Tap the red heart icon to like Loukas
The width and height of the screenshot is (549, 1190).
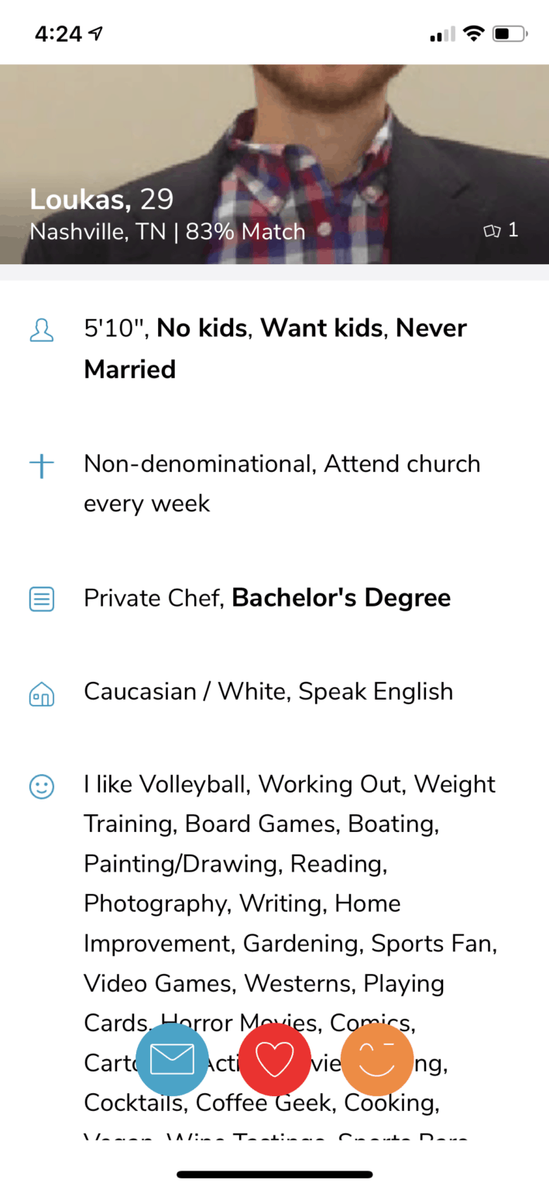tap(274, 1059)
